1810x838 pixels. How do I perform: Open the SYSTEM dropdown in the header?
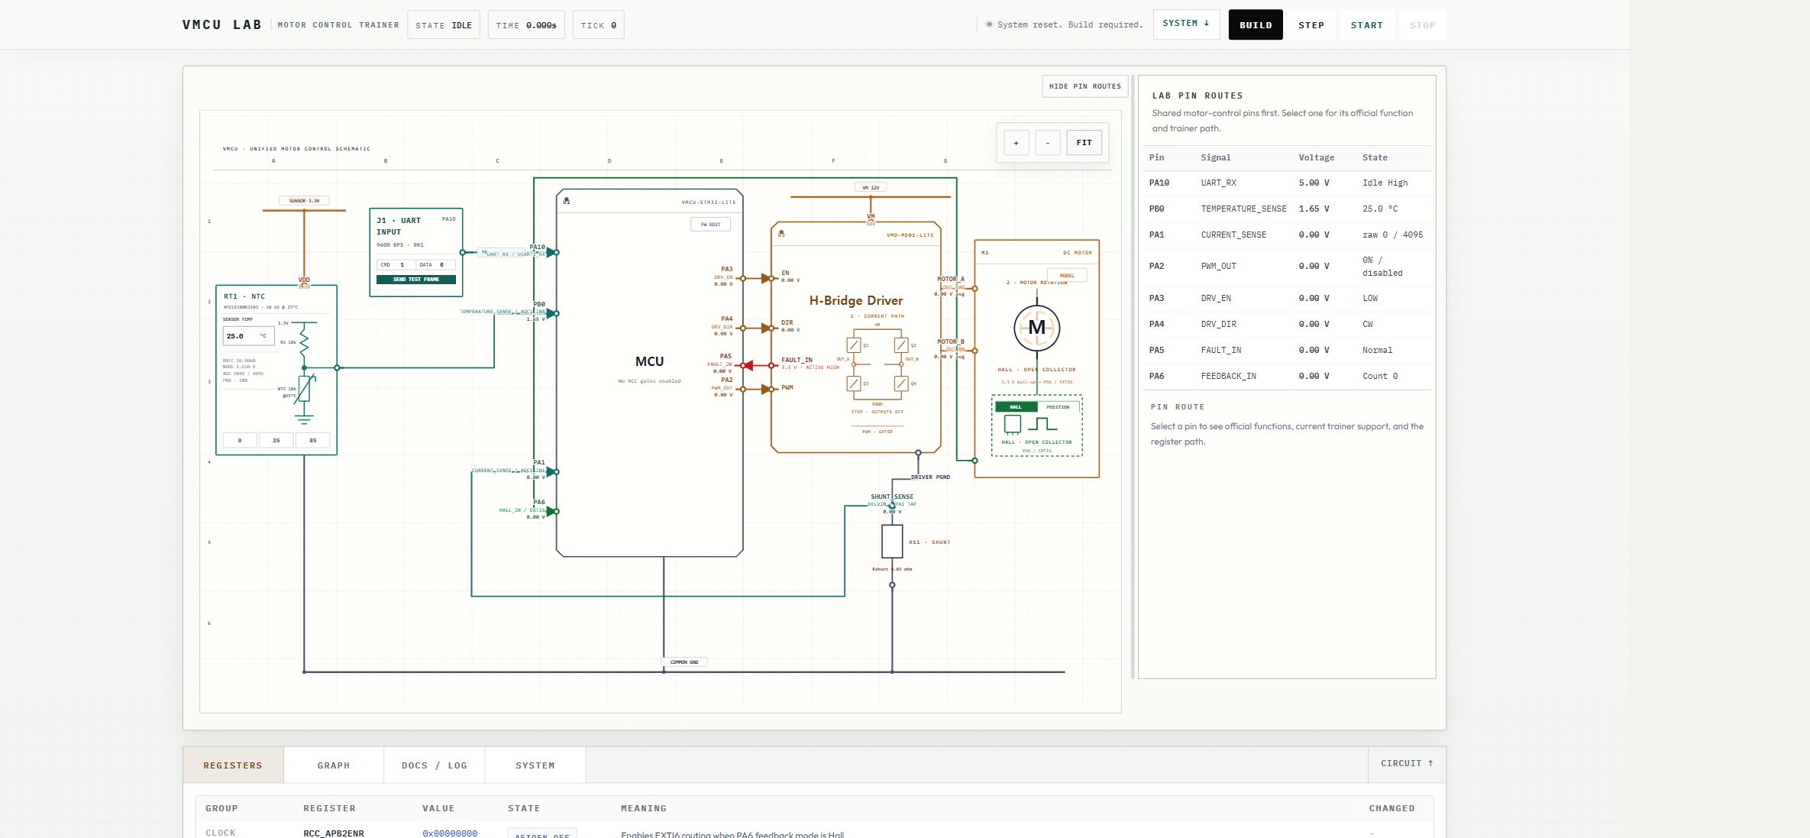1186,24
